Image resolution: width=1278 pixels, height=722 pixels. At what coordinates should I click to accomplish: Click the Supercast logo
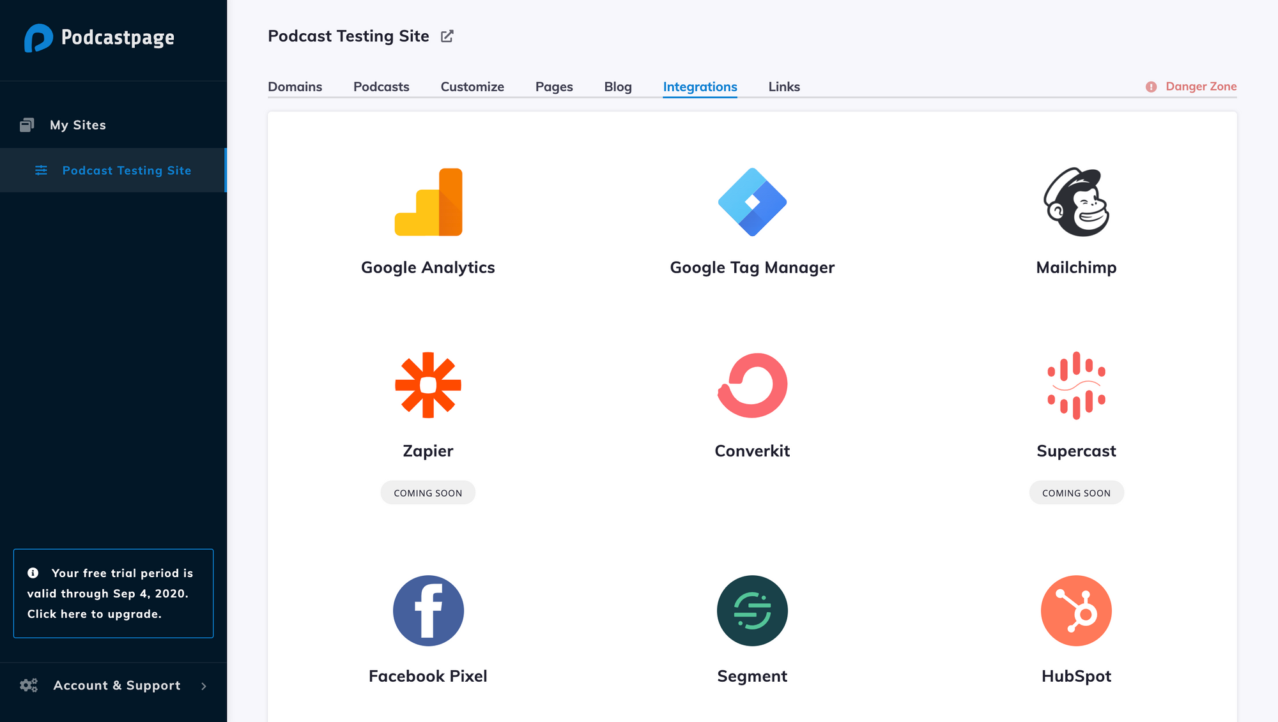coord(1076,385)
